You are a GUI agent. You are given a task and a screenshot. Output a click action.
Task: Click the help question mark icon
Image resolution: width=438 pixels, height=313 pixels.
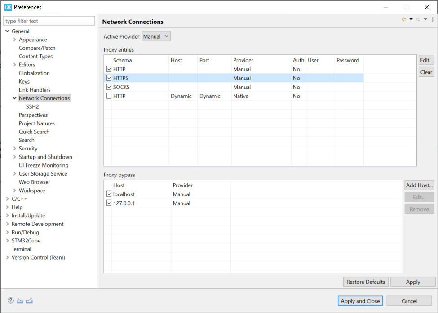11,300
